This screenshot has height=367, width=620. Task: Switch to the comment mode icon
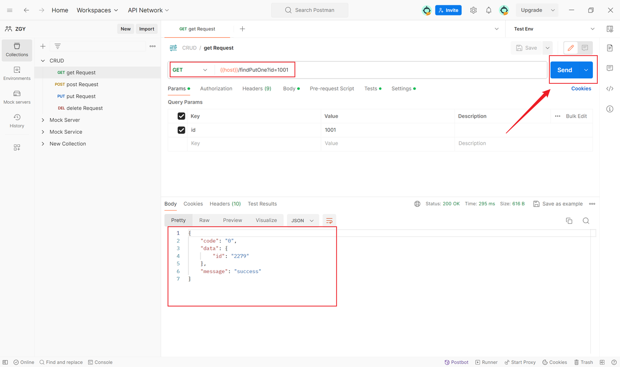[585, 48]
